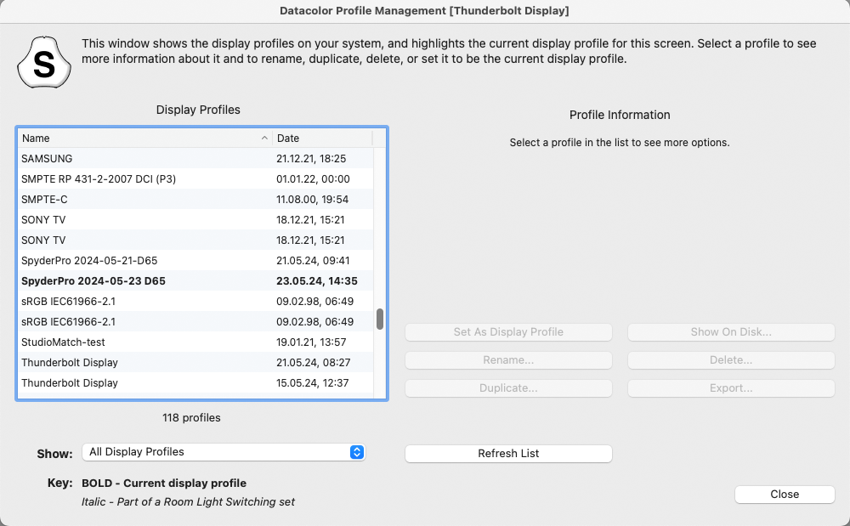Select Thunderbolt Display profile dated 15.05.24
This screenshot has width=850, height=526.
195,383
